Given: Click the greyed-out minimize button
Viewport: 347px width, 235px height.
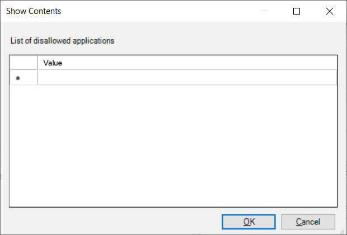Looking at the screenshot, I should click(x=264, y=11).
